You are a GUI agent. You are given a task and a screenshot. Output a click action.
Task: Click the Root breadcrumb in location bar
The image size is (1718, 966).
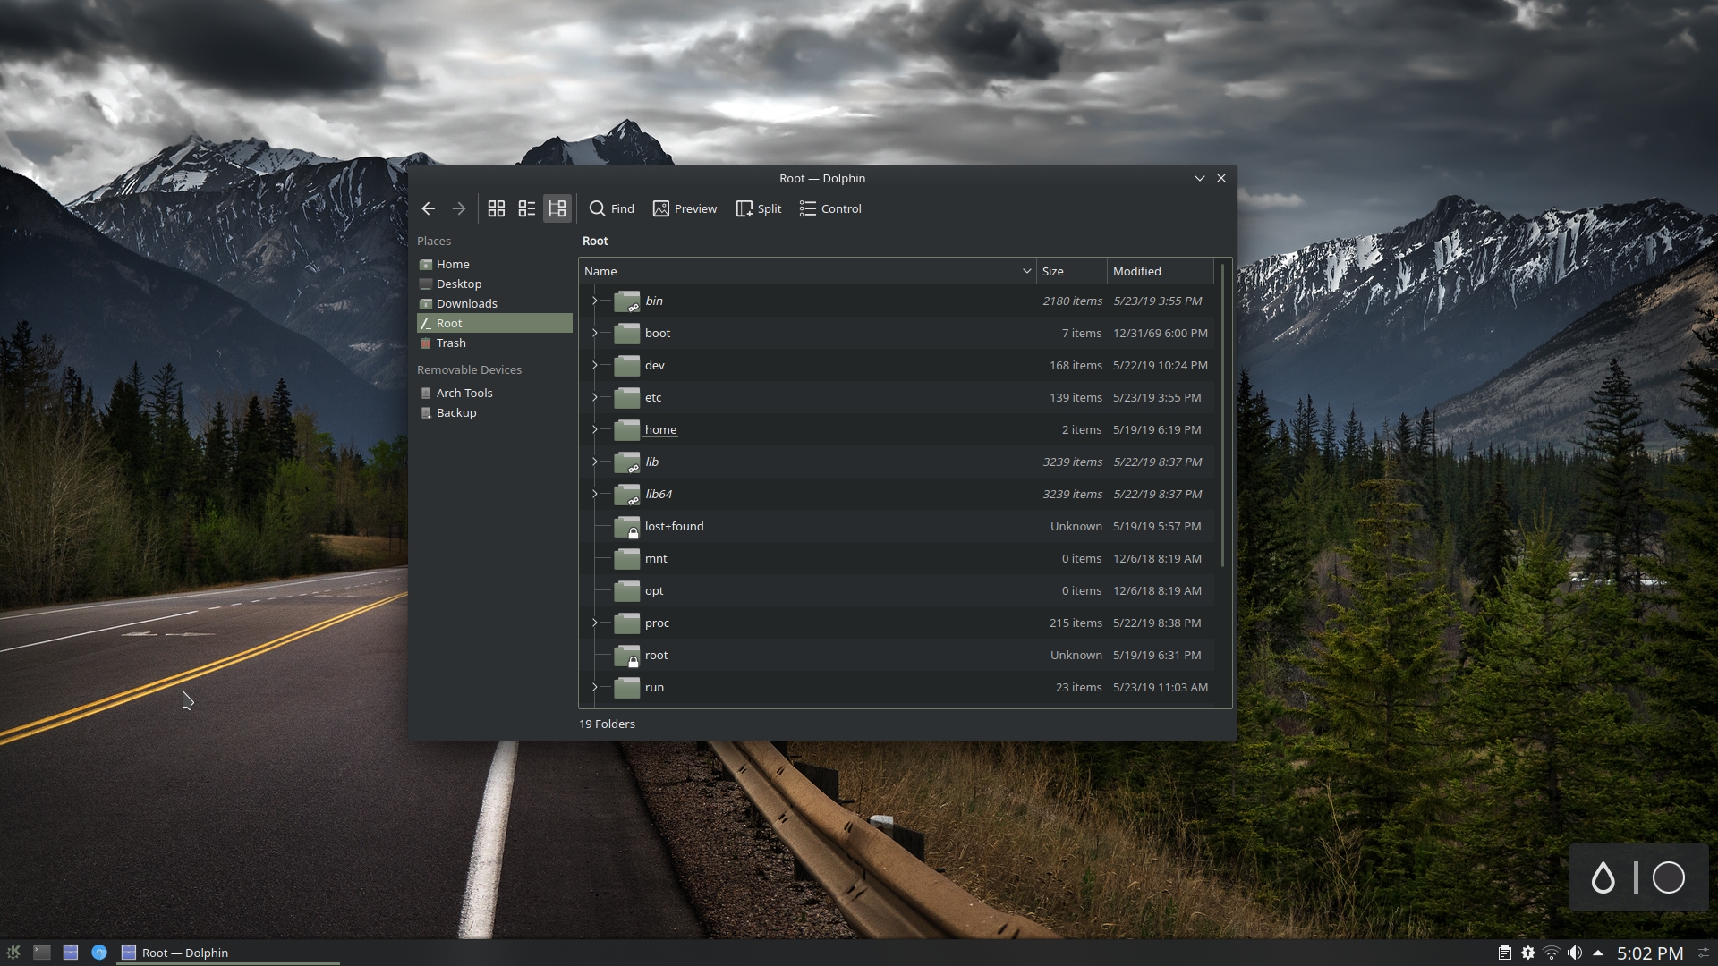595,241
